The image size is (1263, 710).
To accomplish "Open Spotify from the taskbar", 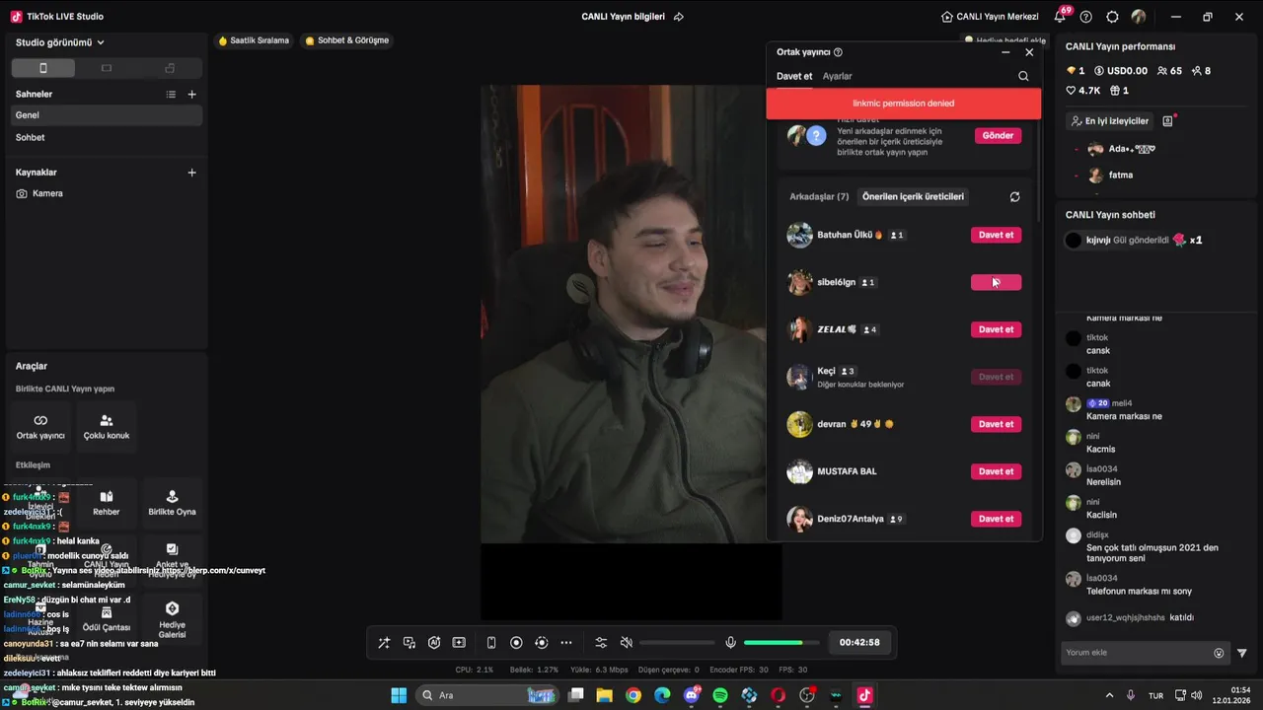I will click(720, 695).
